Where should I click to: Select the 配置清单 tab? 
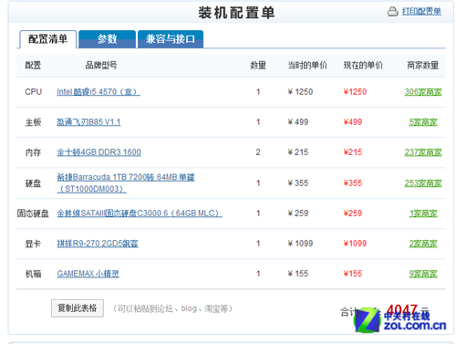pyautogui.click(x=48, y=39)
